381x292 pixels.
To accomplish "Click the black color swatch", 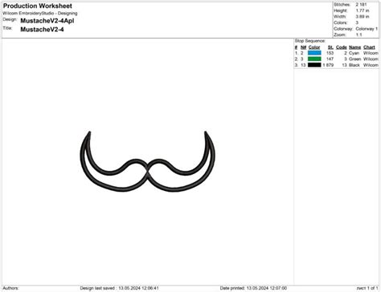I will click(x=314, y=65).
